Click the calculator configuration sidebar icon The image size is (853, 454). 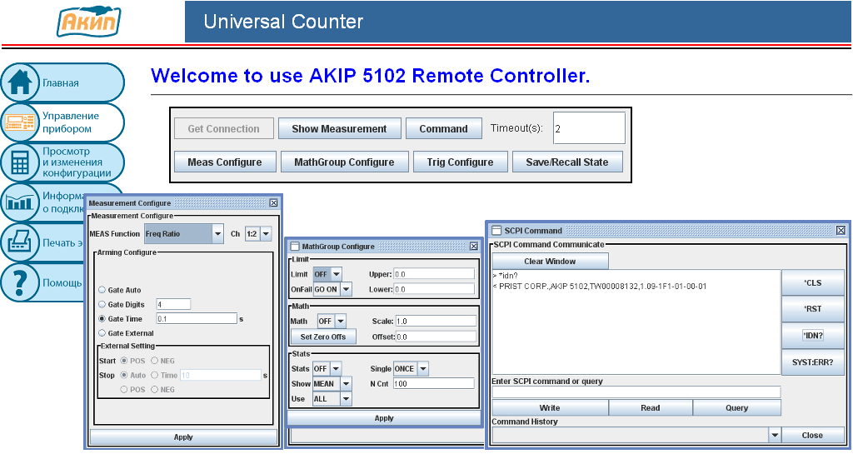tap(20, 162)
